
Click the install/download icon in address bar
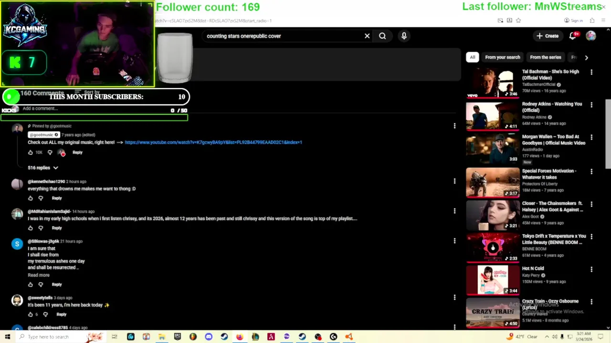click(x=509, y=20)
